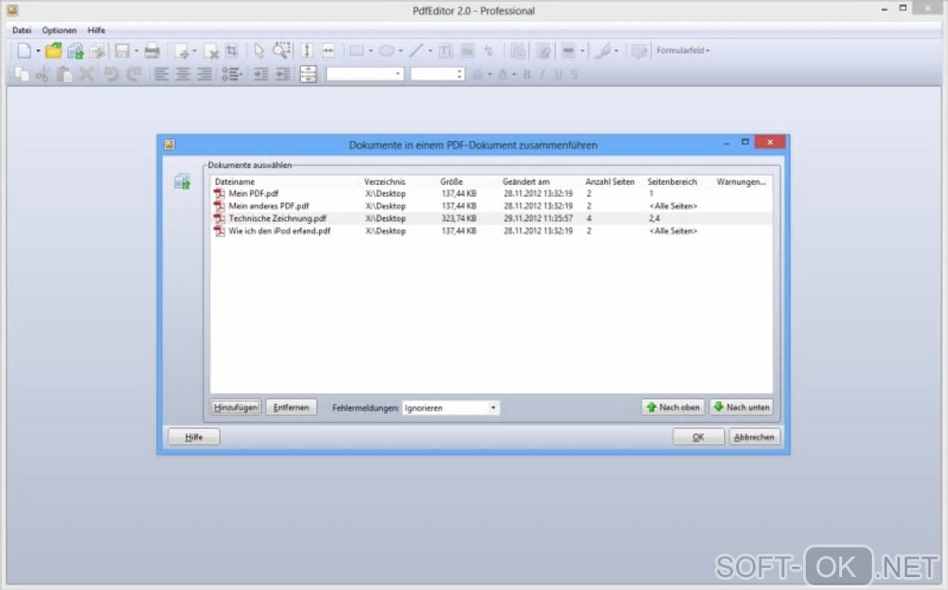Open a file with the yellow folder icon

pyautogui.click(x=54, y=51)
